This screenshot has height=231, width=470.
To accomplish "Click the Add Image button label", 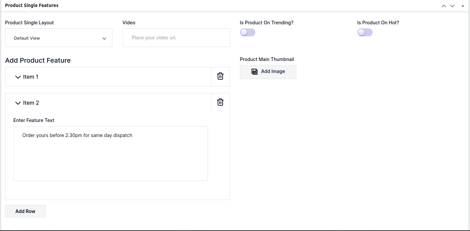I will click(x=273, y=71).
